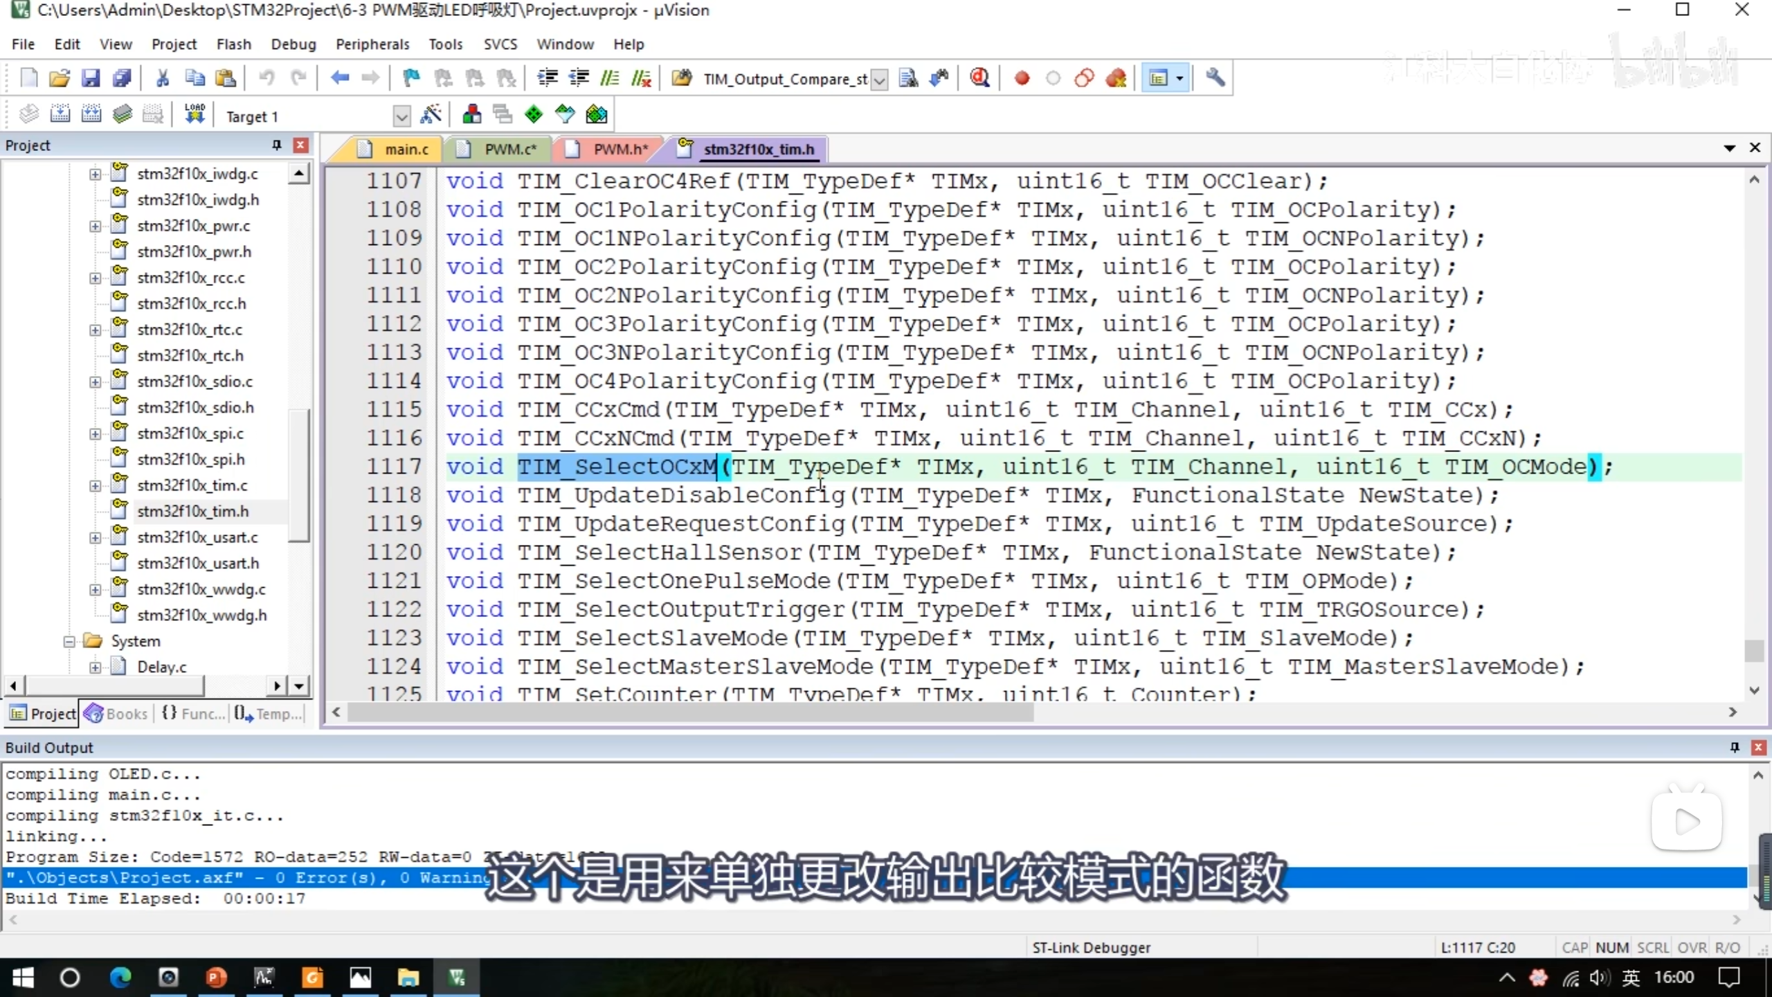Open Manage Run-Time Environment green diamond icon

[533, 114]
